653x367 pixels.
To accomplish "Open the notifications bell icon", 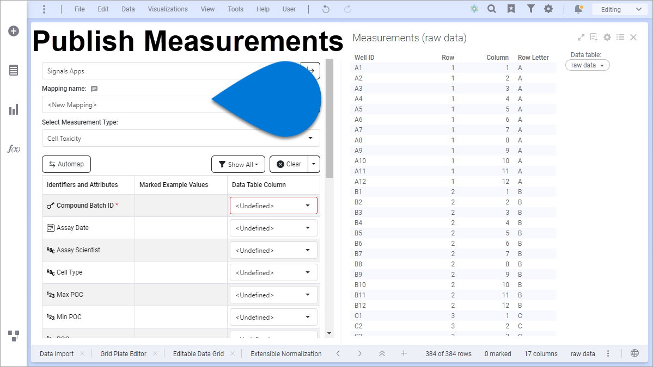I will point(578,9).
